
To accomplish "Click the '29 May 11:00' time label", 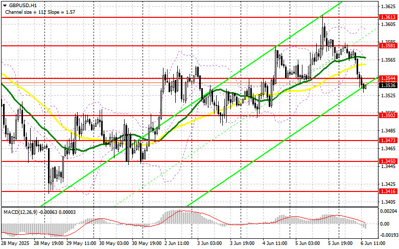I will (x=81, y=243).
